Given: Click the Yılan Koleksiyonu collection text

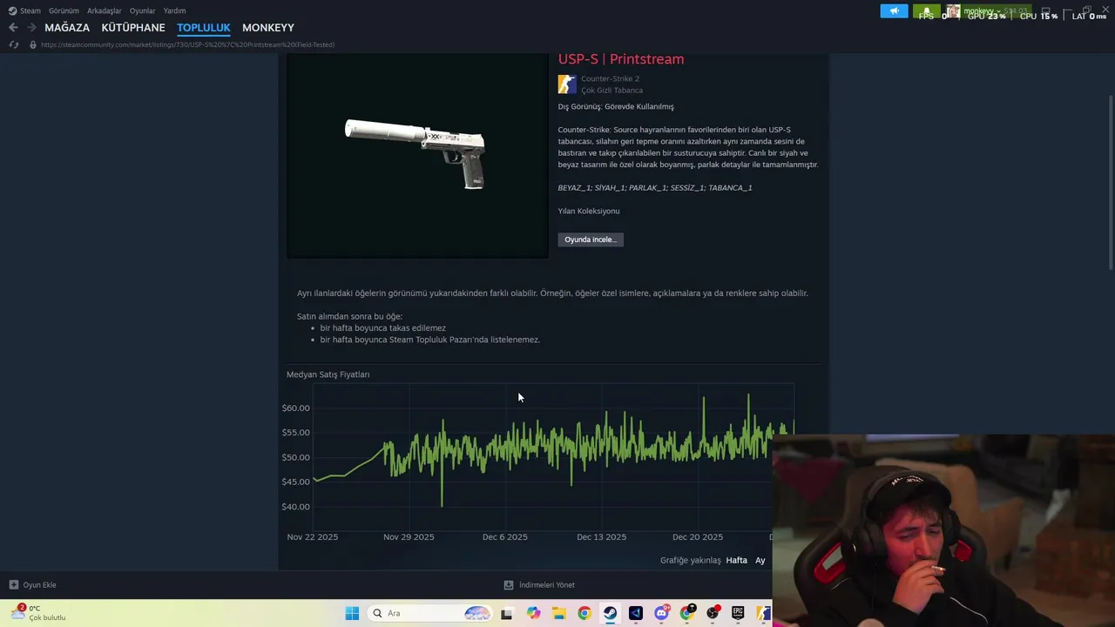Looking at the screenshot, I should [589, 211].
